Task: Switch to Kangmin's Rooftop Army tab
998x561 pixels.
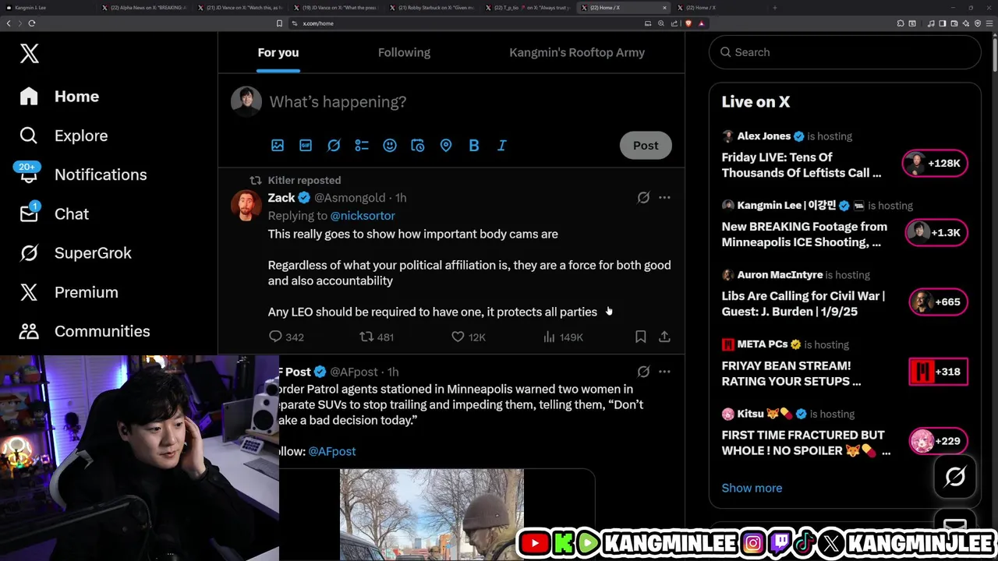Action: [577, 52]
